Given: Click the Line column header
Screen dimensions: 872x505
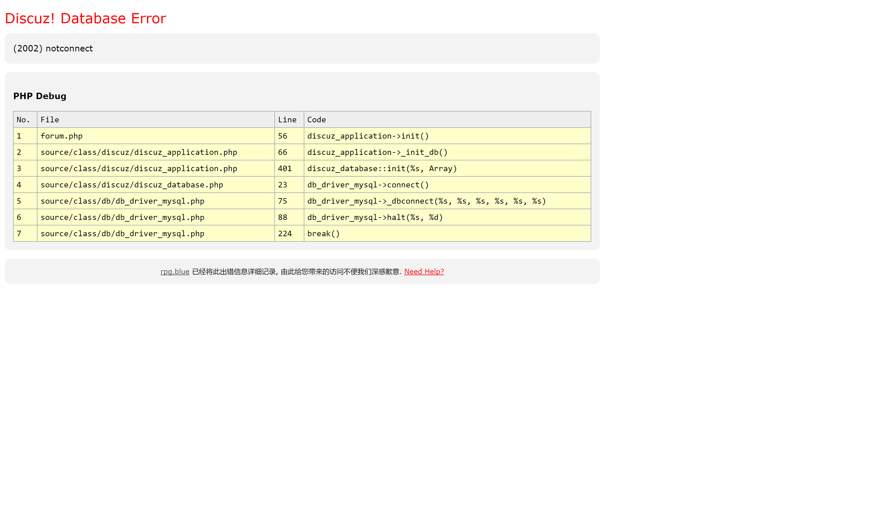Looking at the screenshot, I should [x=289, y=120].
